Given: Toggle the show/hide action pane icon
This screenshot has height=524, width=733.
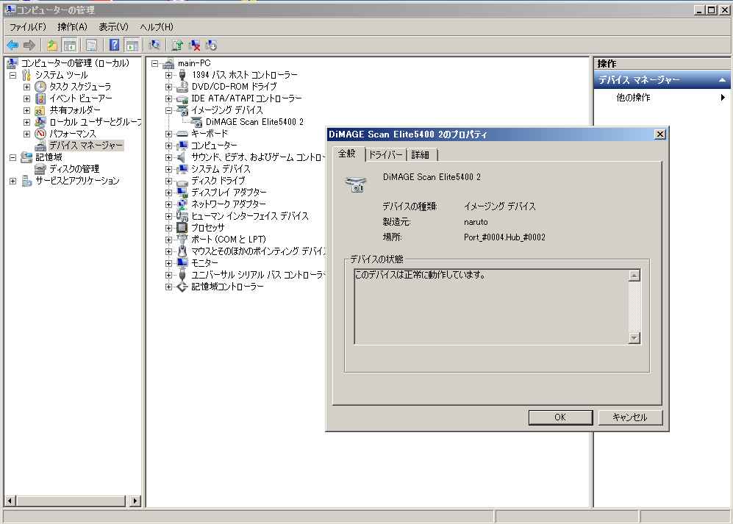Looking at the screenshot, I should 132,46.
